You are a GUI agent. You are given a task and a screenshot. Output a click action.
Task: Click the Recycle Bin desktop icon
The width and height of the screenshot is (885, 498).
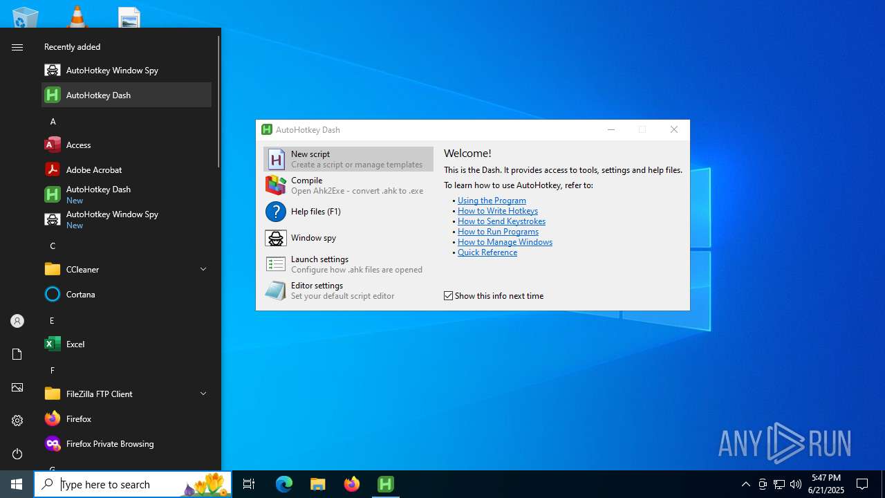click(26, 17)
